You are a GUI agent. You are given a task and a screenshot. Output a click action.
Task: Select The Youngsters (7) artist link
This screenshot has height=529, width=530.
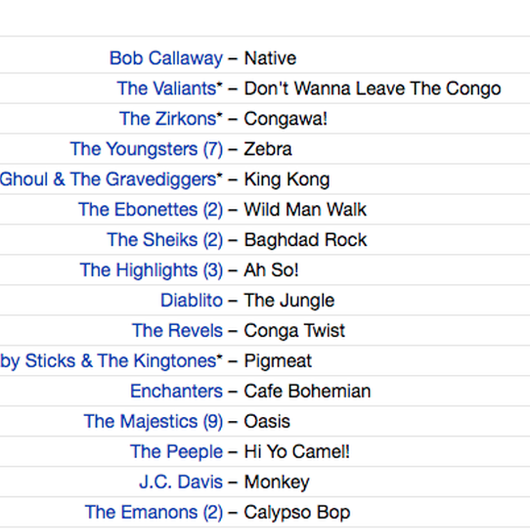click(146, 149)
